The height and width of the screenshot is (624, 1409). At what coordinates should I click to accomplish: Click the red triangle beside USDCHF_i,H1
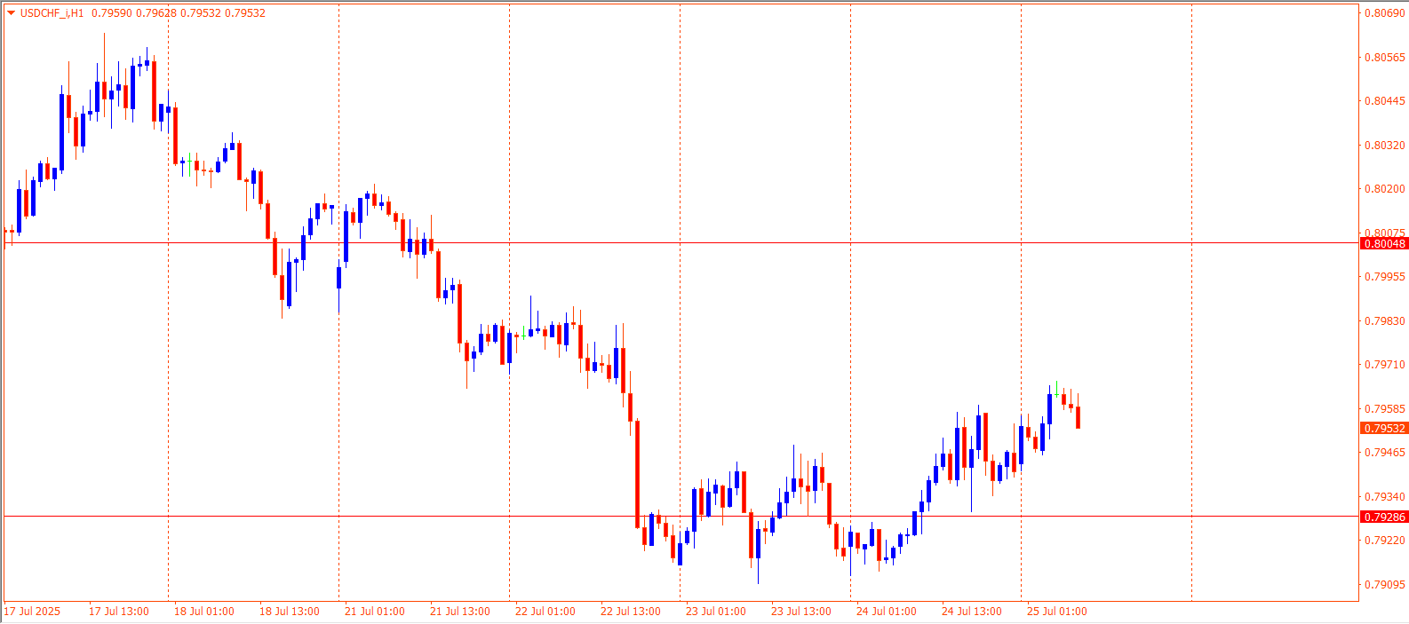coord(11,13)
